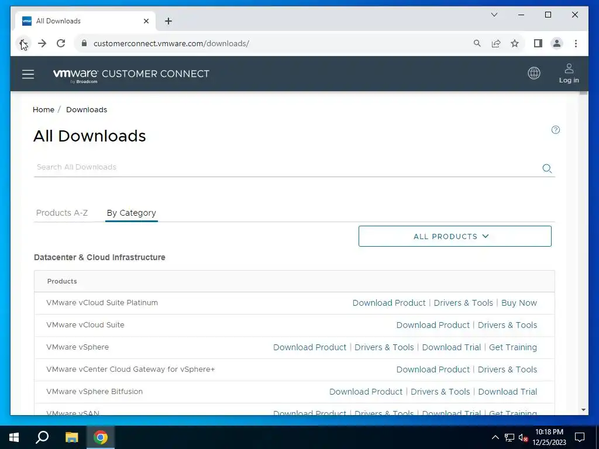Open Chrome three-dot menu

pos(576,43)
